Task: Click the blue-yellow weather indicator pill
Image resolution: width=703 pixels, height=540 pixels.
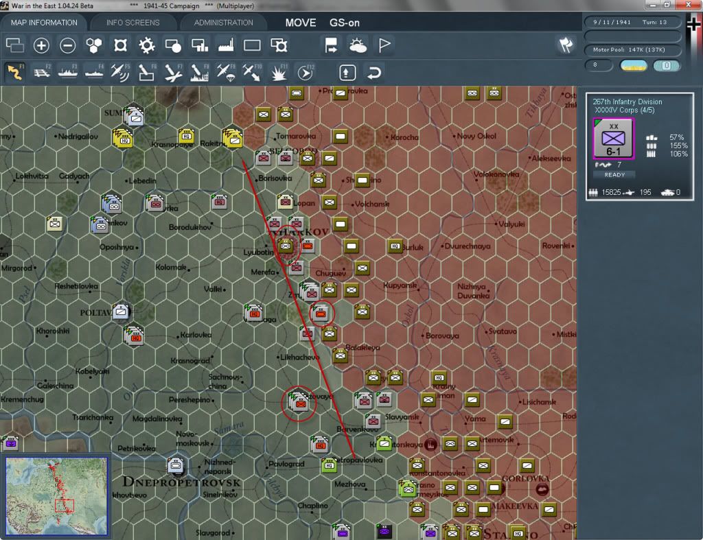Action: pyautogui.click(x=633, y=65)
